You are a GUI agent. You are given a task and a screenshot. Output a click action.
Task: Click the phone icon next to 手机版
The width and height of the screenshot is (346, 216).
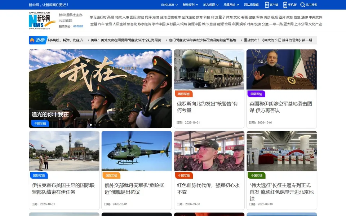[285, 5]
